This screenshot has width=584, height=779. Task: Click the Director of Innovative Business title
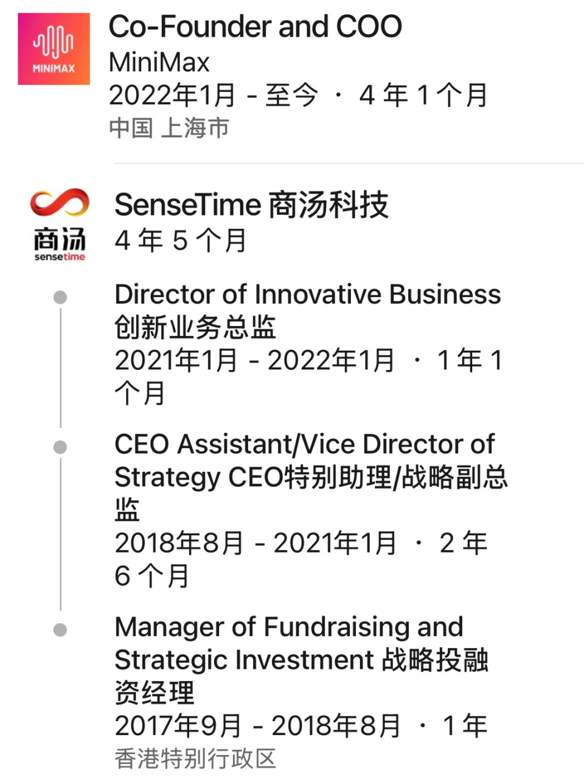tap(307, 295)
